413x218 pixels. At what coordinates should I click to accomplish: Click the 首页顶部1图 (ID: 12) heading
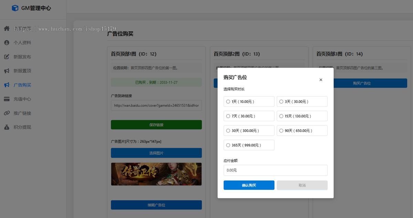(134, 54)
